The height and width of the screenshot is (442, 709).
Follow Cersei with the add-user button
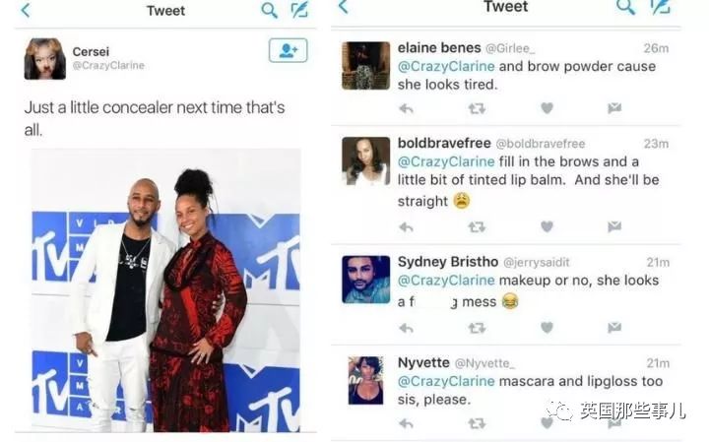coord(288,50)
